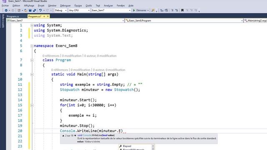Image resolution: width=267 pixels, height=150 pixels.
Task: Open the Projet menu
Action: [x=41, y=5]
